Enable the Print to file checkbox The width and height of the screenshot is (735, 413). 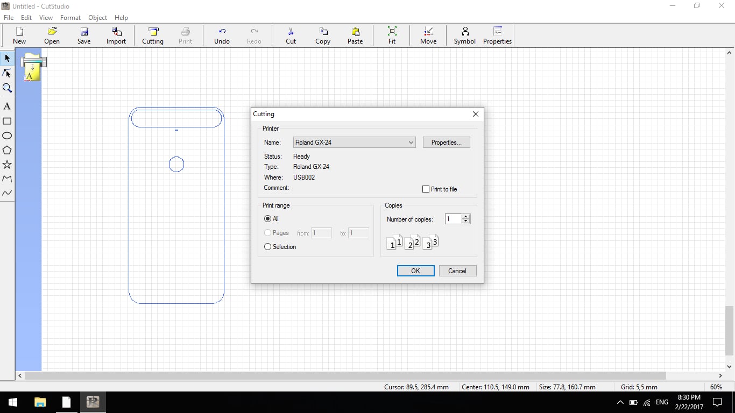click(x=426, y=189)
